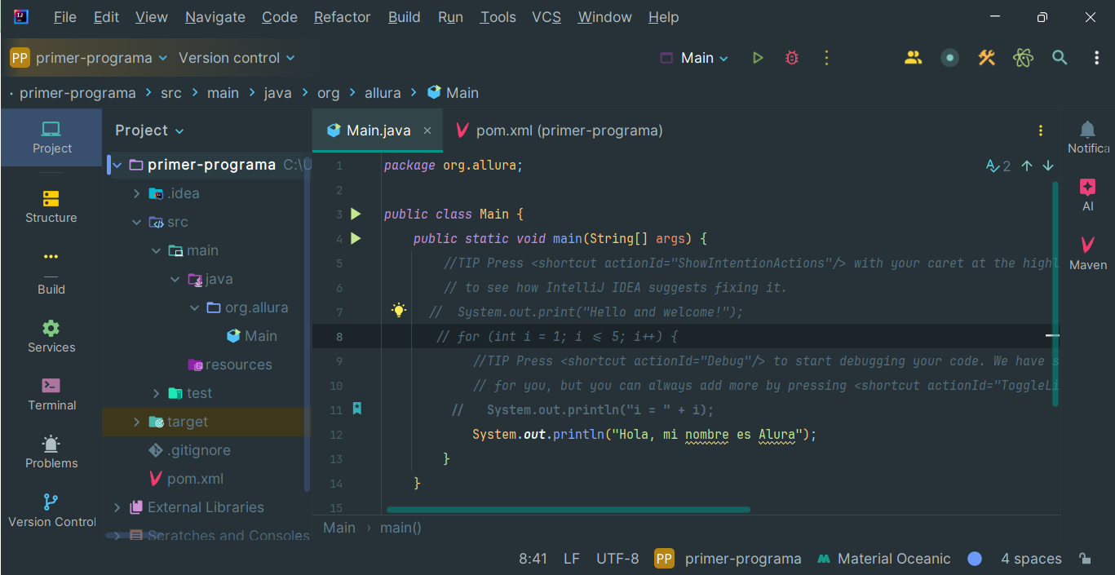Screen dimensions: 1115x575
Task: Start debugging with the bug icon
Action: pyautogui.click(x=791, y=58)
